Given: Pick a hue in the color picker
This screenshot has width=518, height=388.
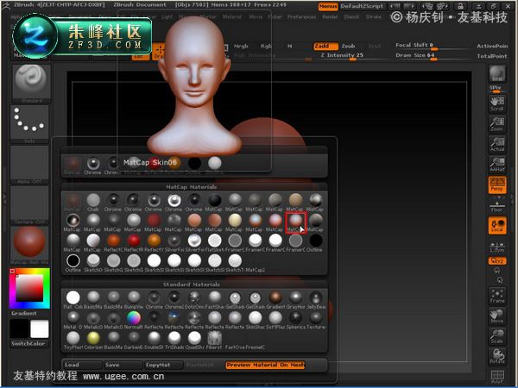Looking at the screenshot, I should click(x=29, y=288).
